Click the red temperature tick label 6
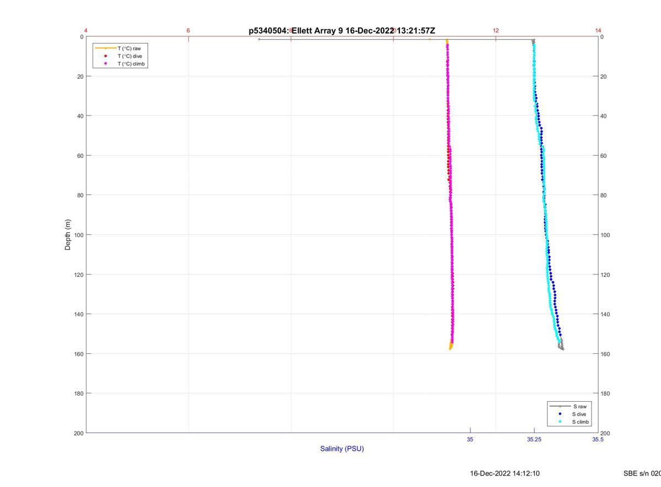 click(x=188, y=30)
